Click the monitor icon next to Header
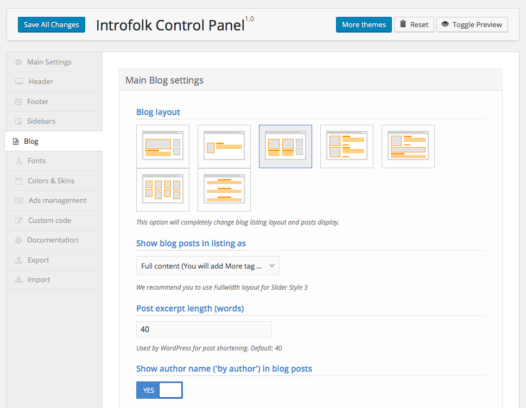This screenshot has height=408, width=526. tap(19, 82)
